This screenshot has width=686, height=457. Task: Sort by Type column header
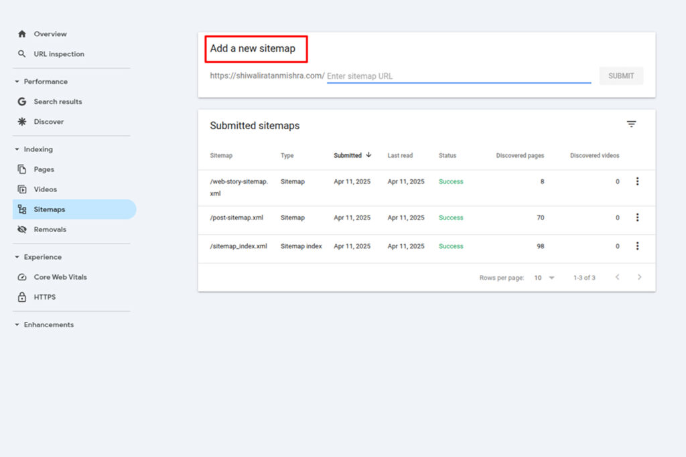point(287,155)
